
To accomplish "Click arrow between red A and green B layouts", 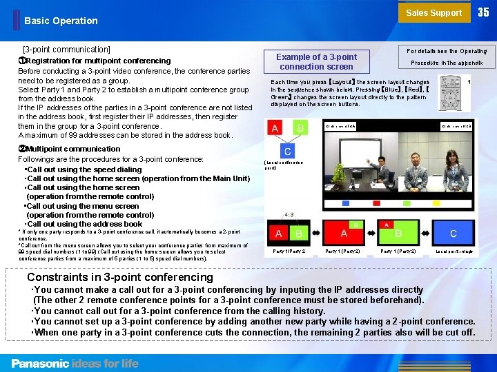I will pyautogui.click(x=371, y=233).
